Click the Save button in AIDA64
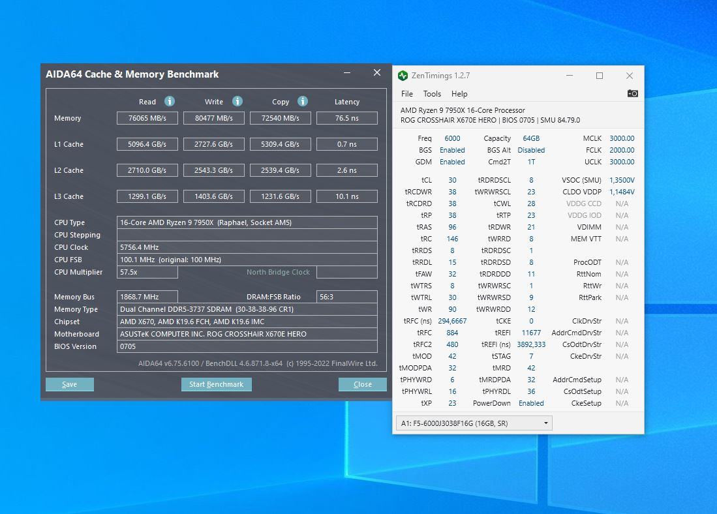717x514 pixels. [70, 384]
